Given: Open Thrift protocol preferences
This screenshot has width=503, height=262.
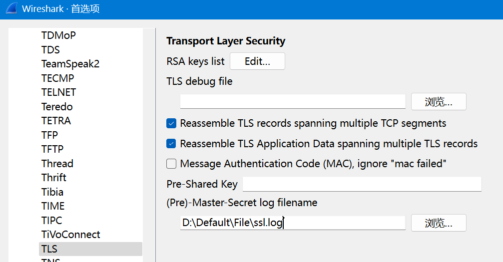Looking at the screenshot, I should pos(54,178).
